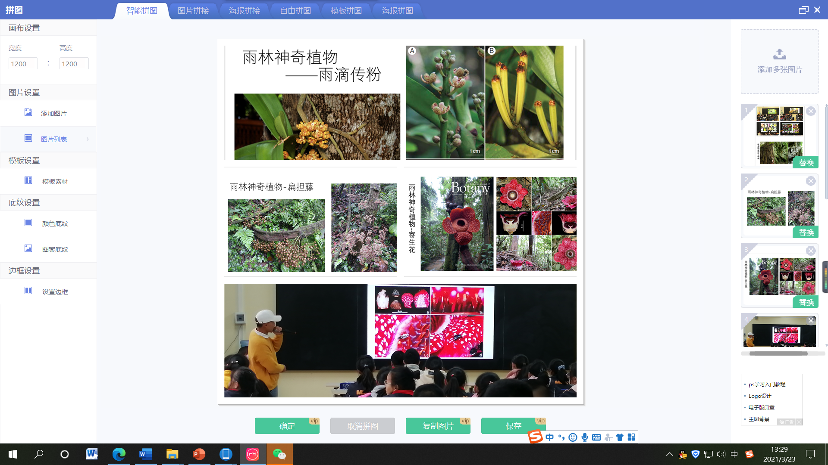This screenshot has height=465, width=828.
Task: Expand the Image List arrow chevron
Action: (88, 139)
